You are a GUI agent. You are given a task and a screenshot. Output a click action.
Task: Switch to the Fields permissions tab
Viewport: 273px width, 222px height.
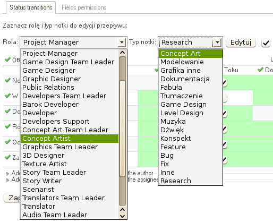click(x=84, y=7)
